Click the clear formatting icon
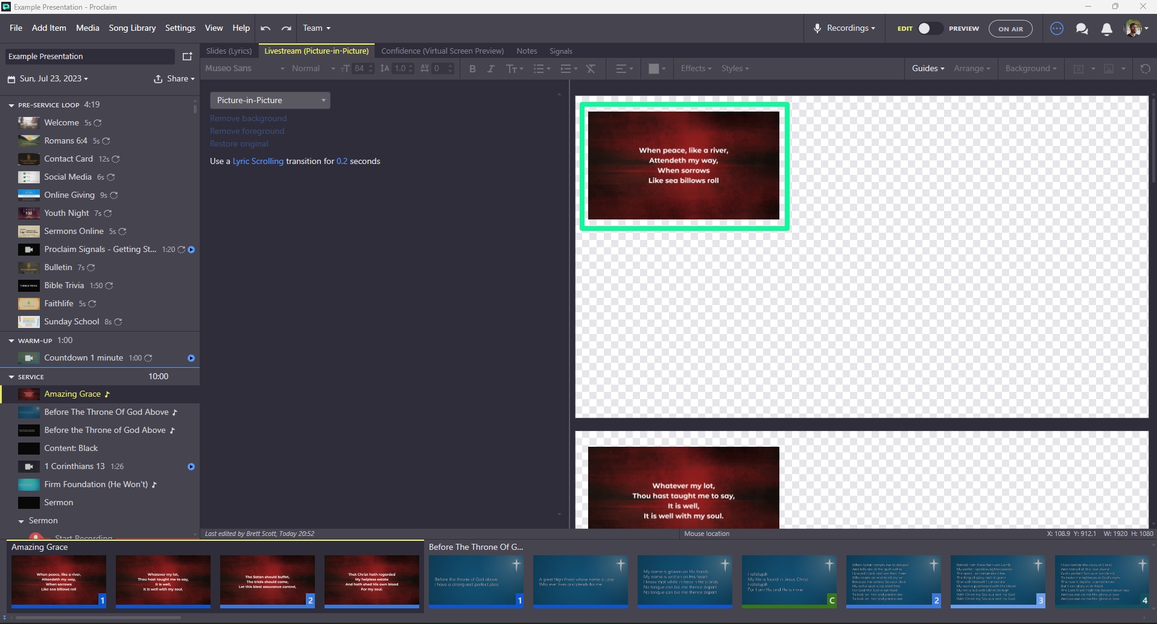Screen dimensions: 1157x624 [591, 69]
